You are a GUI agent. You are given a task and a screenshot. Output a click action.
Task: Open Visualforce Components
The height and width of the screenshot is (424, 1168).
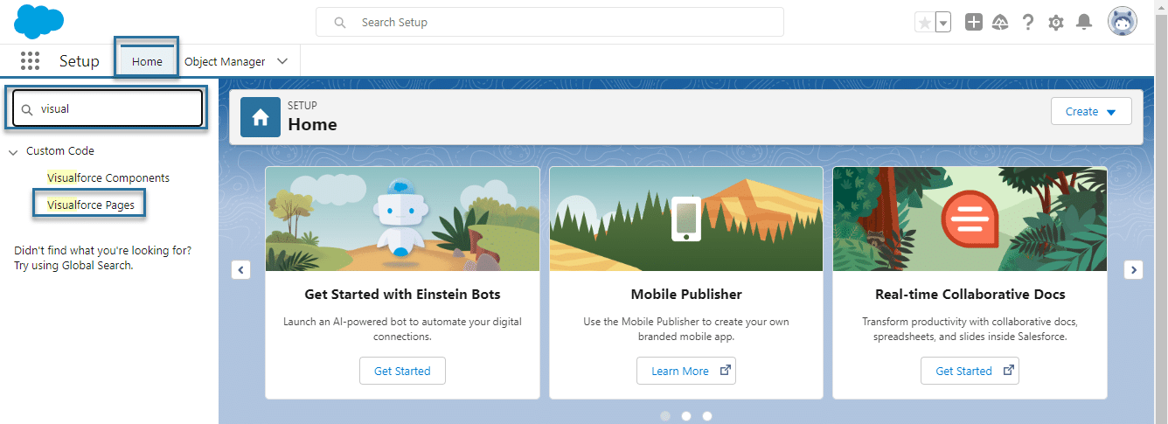[108, 177]
